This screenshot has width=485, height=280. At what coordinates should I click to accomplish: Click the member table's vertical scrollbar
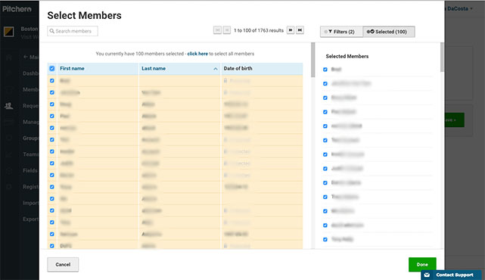point(313,60)
